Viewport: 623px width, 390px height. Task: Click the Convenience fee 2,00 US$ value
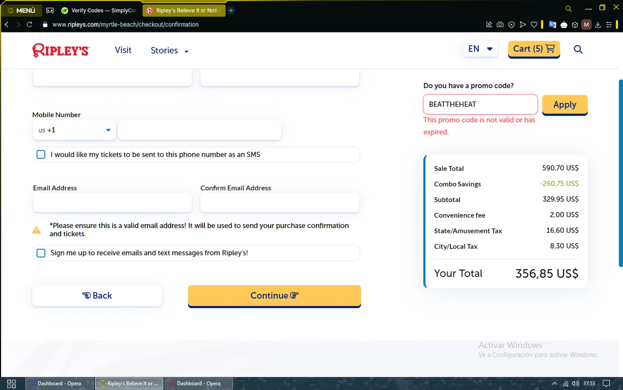pos(564,215)
